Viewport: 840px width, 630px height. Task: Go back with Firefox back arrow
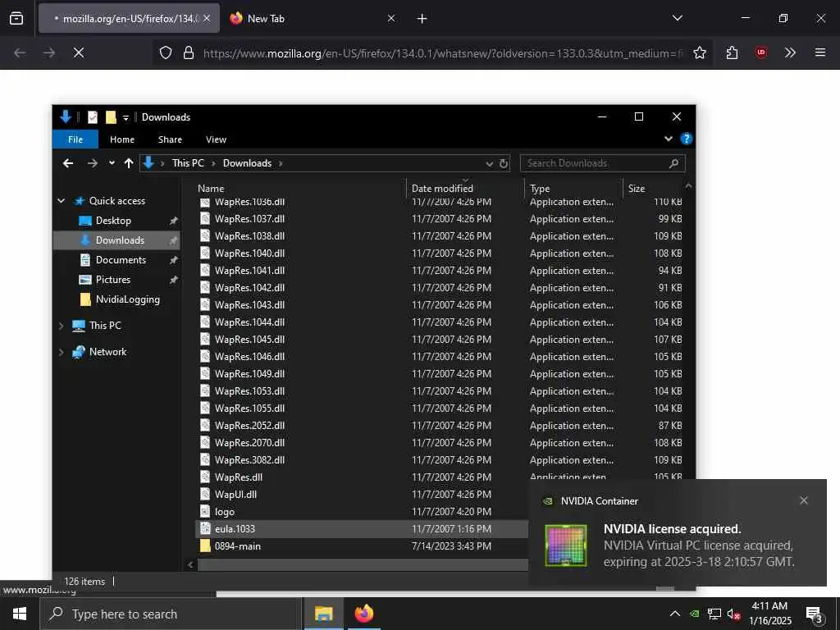[x=20, y=52]
